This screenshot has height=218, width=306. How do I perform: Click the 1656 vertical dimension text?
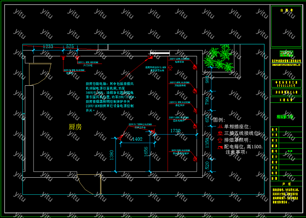tap(146, 152)
